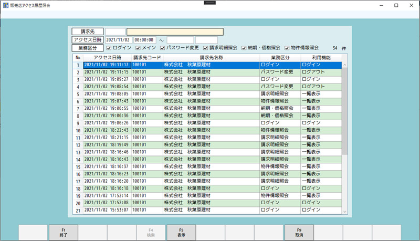420x241 pixels.
Task: Click the start date field 2021/11/02
Action: tap(119, 40)
